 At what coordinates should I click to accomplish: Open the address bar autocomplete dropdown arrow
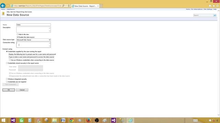pyautogui.click(x=66, y=6)
